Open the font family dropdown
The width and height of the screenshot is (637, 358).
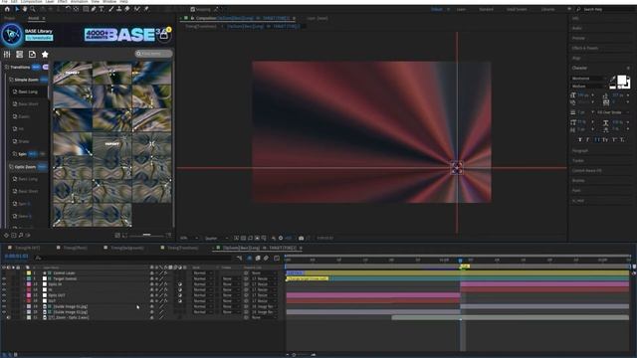588,79
